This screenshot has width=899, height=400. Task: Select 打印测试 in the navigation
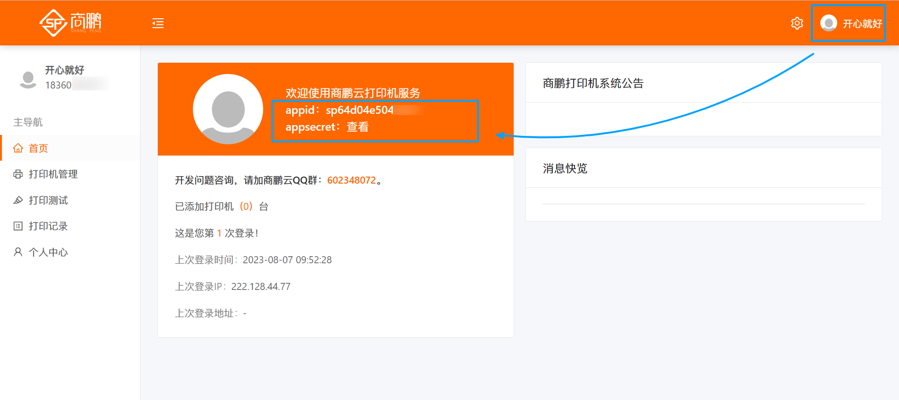click(x=48, y=200)
